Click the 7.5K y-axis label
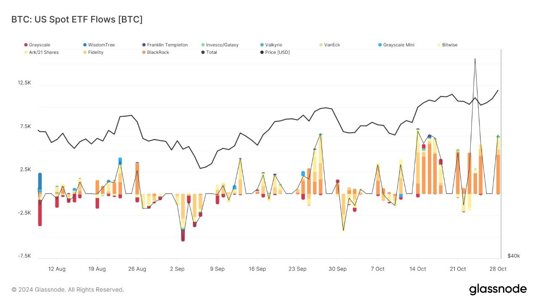 pos(25,127)
